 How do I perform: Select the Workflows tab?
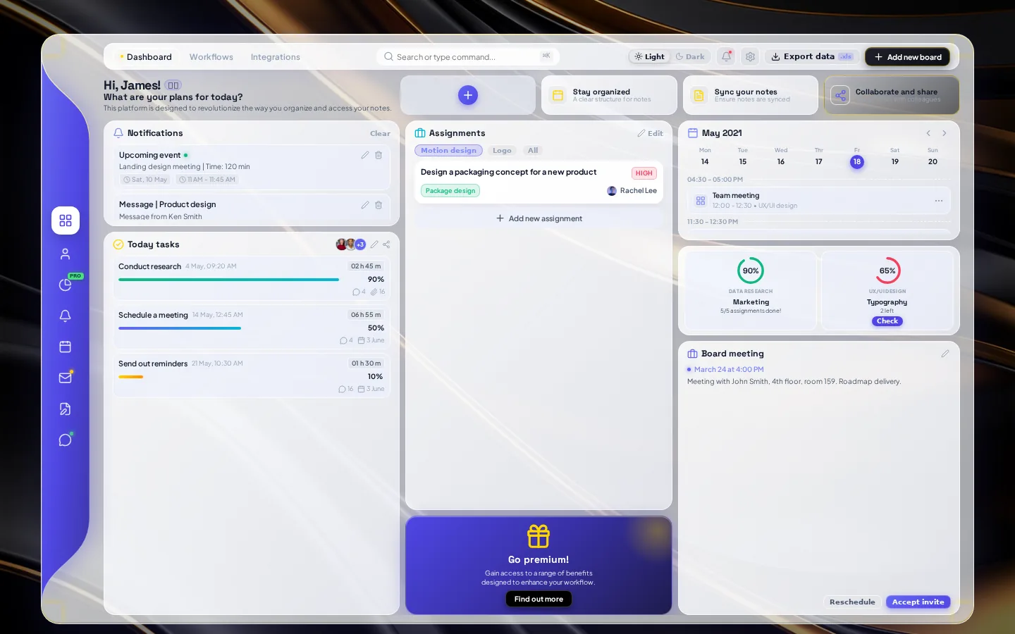[211, 57]
